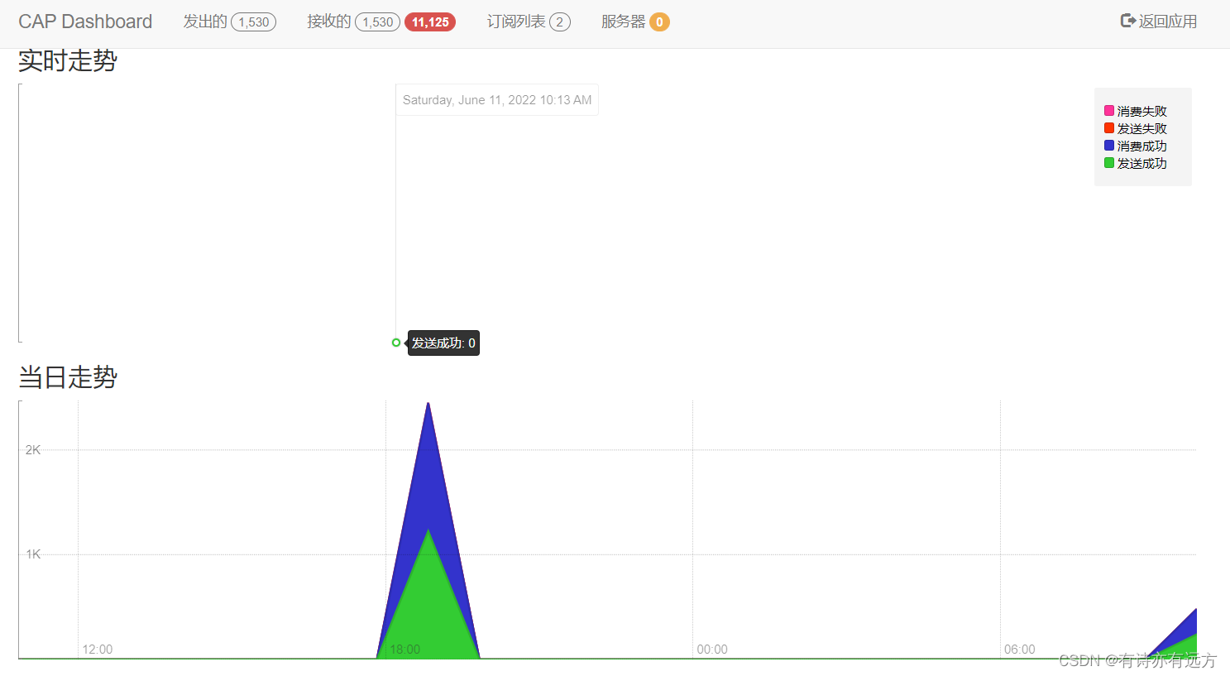Click the 消费失败 legend label

tap(1142, 111)
